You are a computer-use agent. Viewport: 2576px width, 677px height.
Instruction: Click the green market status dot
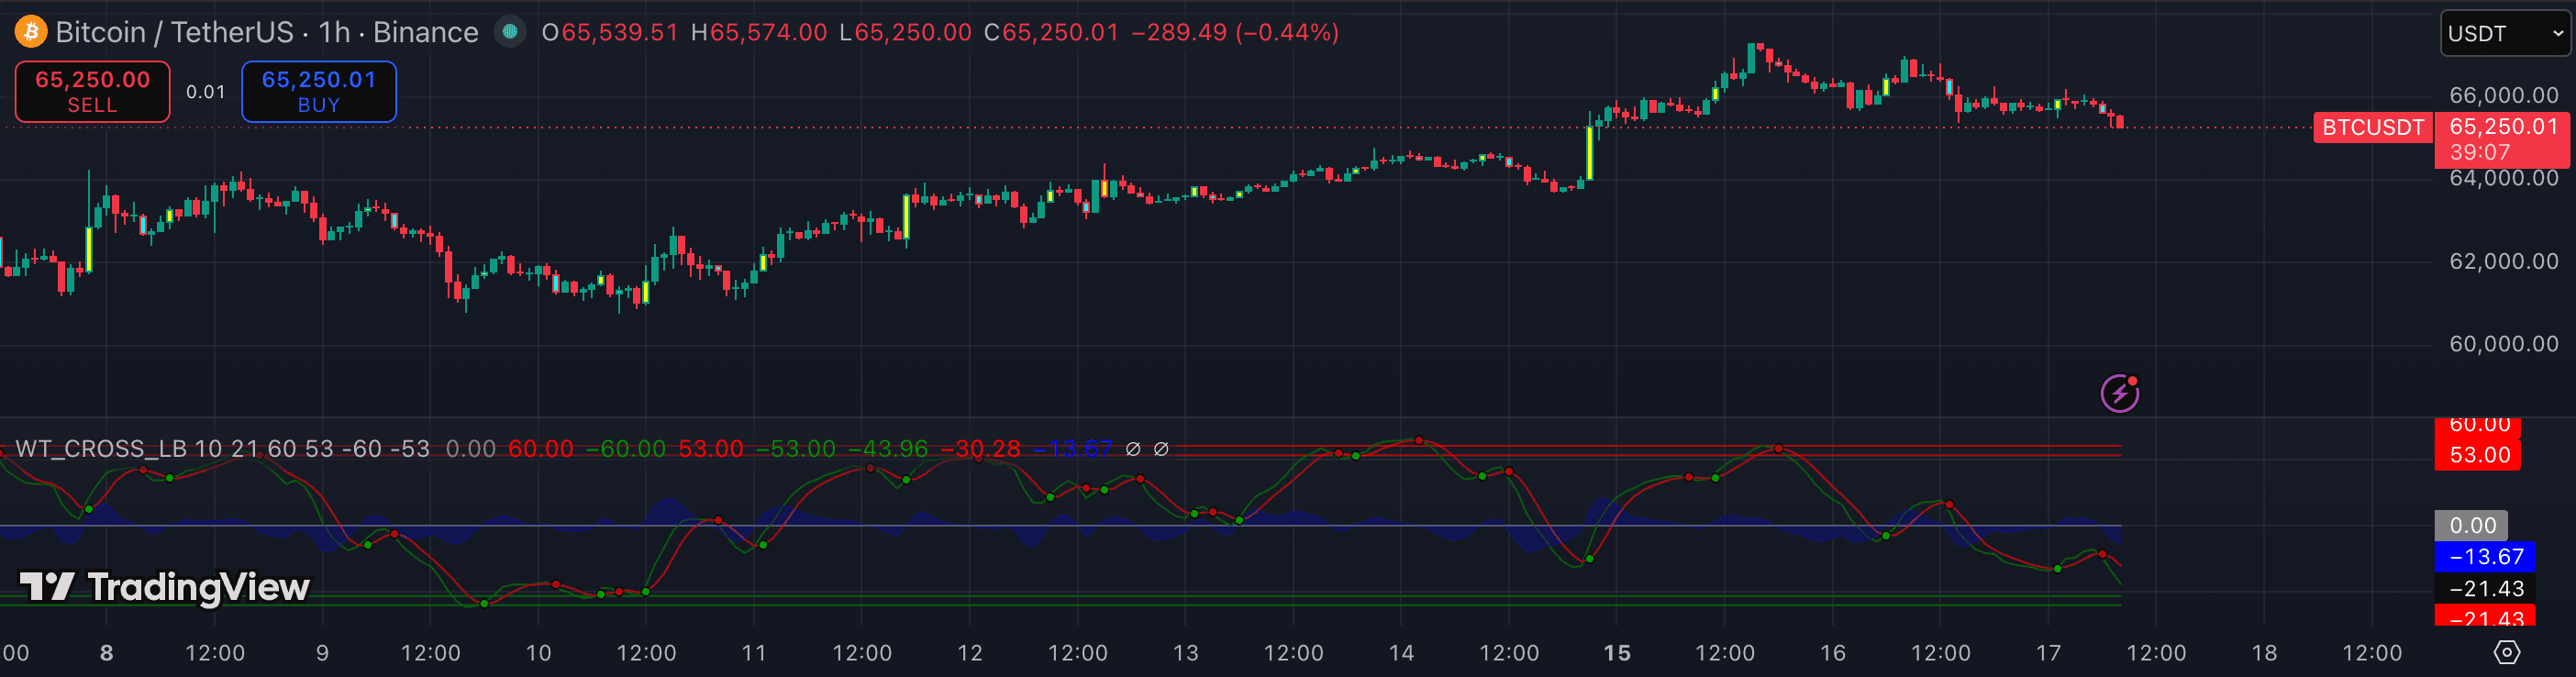point(510,32)
